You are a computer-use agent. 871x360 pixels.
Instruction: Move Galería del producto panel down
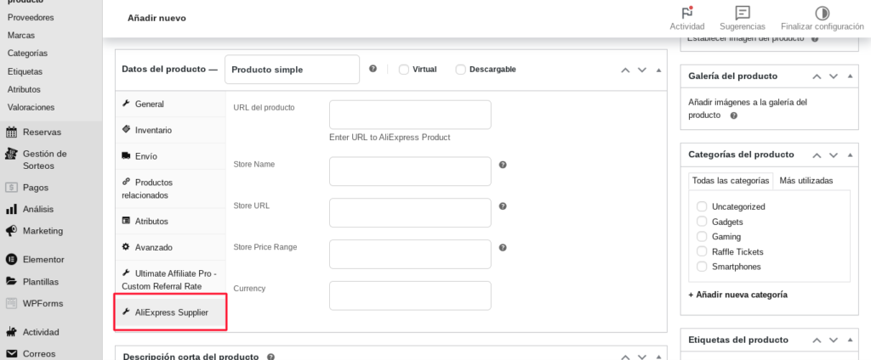pyautogui.click(x=834, y=76)
